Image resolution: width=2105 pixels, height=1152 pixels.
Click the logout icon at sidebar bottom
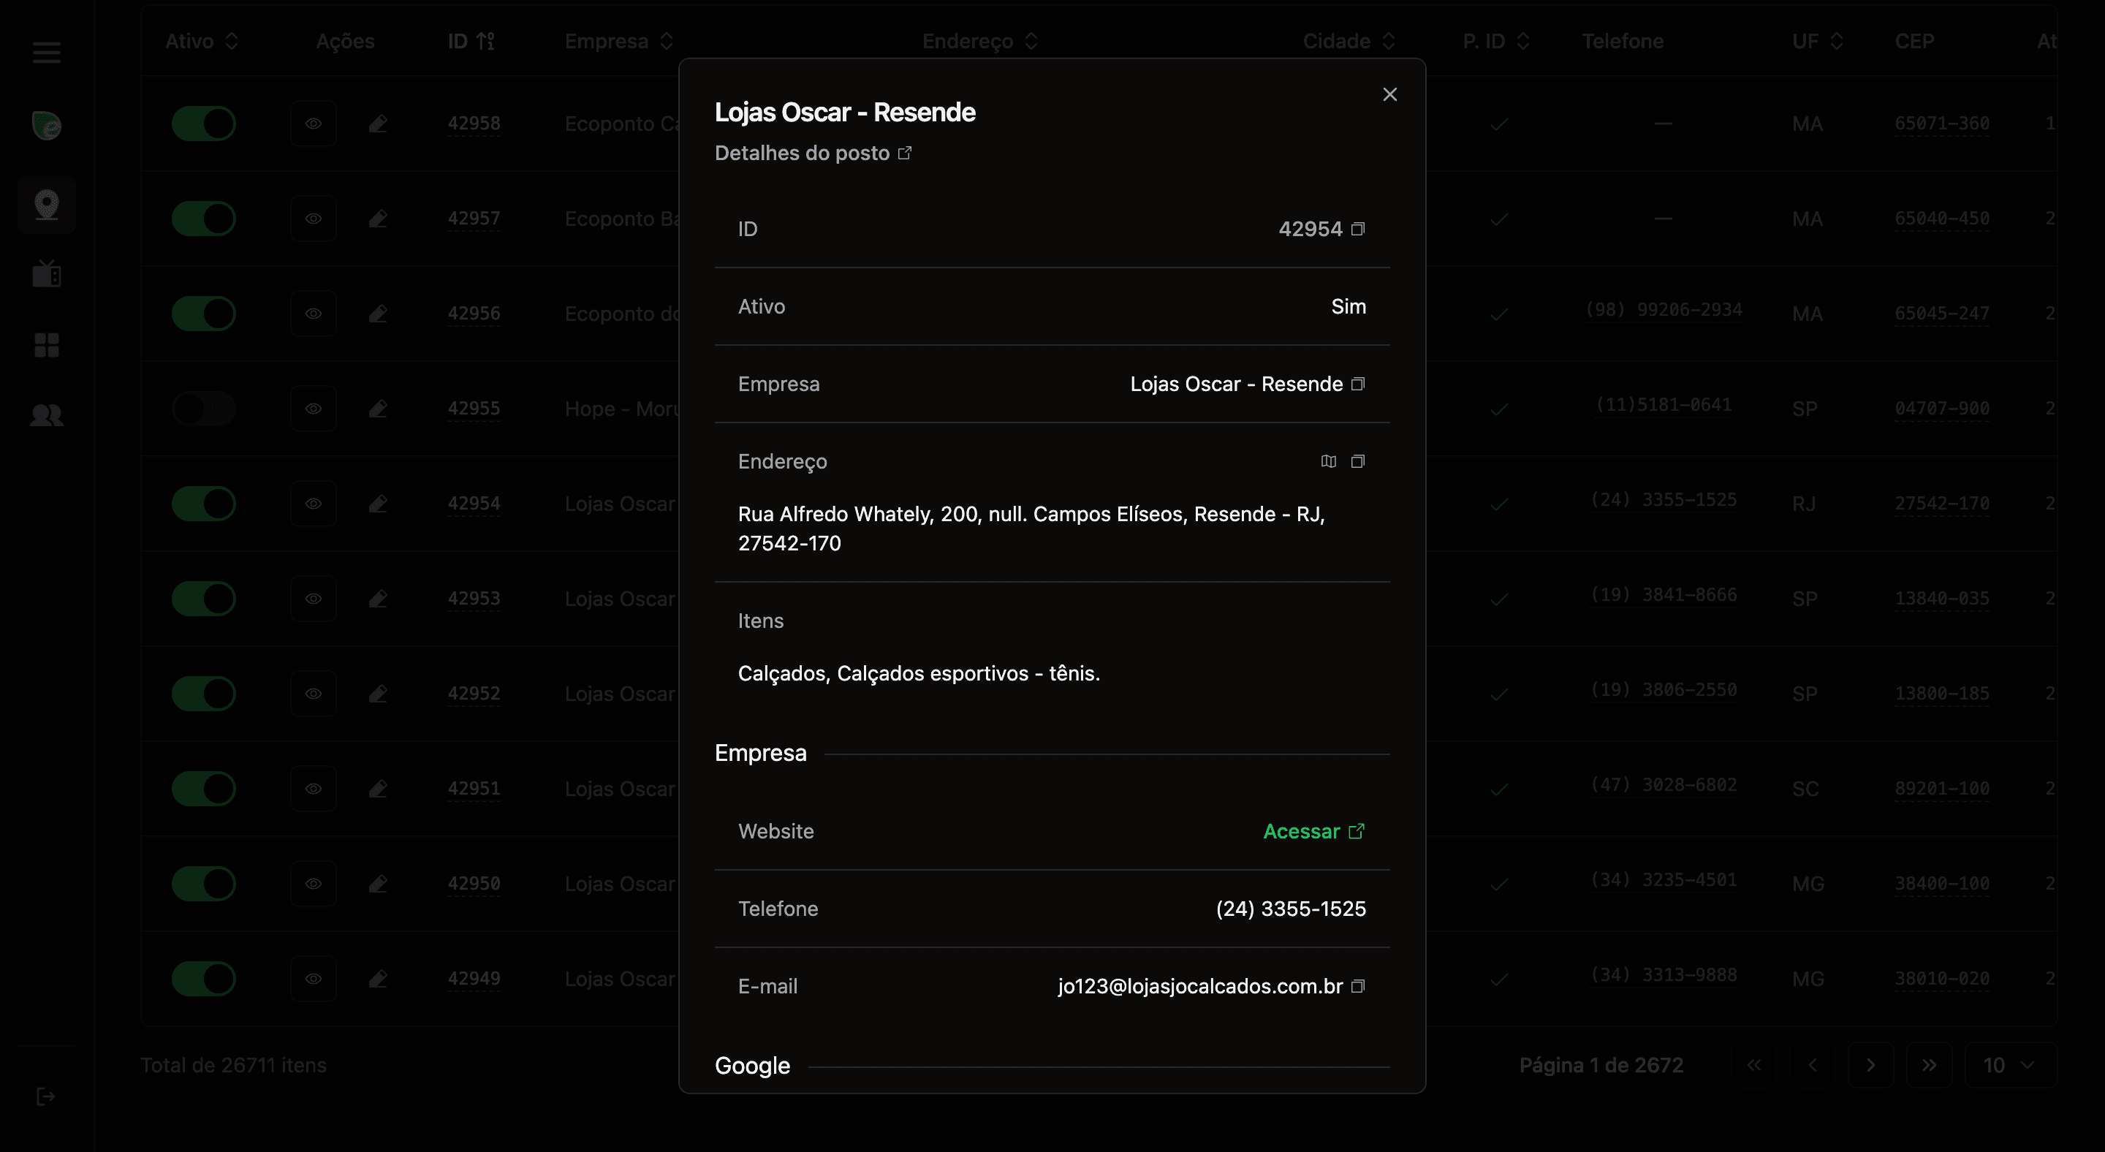[47, 1096]
